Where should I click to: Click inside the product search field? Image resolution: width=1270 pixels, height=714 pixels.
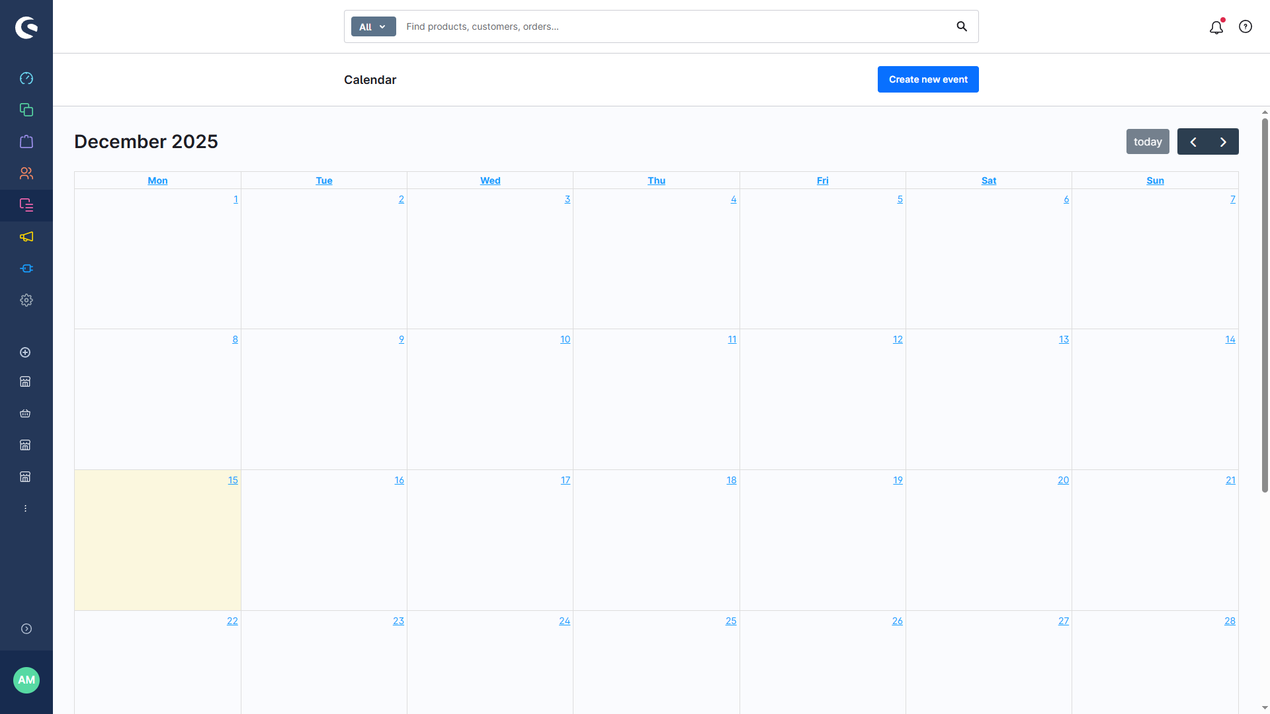click(661, 26)
